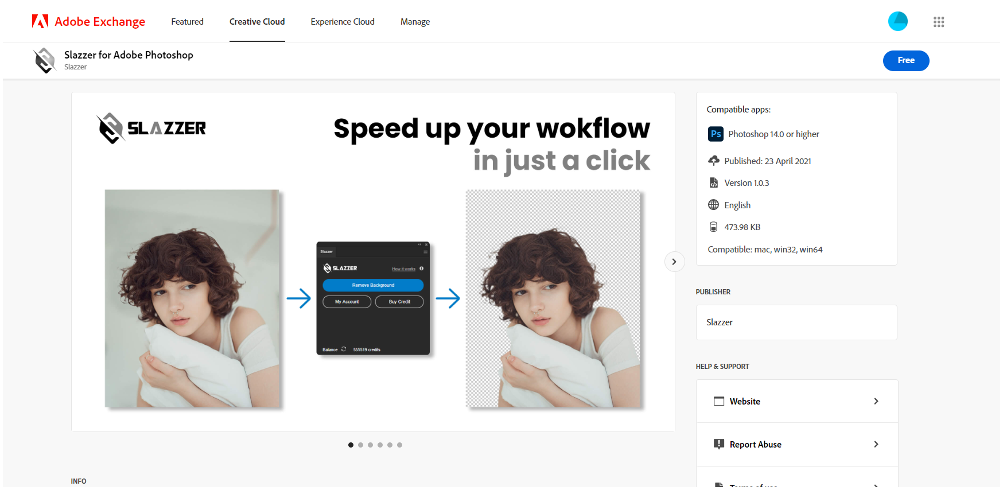Open the Featured tab
The image size is (1003, 490).
[187, 22]
